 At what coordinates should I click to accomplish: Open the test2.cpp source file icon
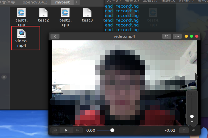(65, 12)
